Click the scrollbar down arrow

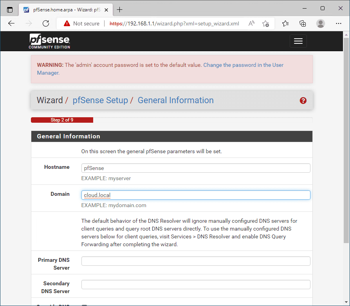(346, 302)
